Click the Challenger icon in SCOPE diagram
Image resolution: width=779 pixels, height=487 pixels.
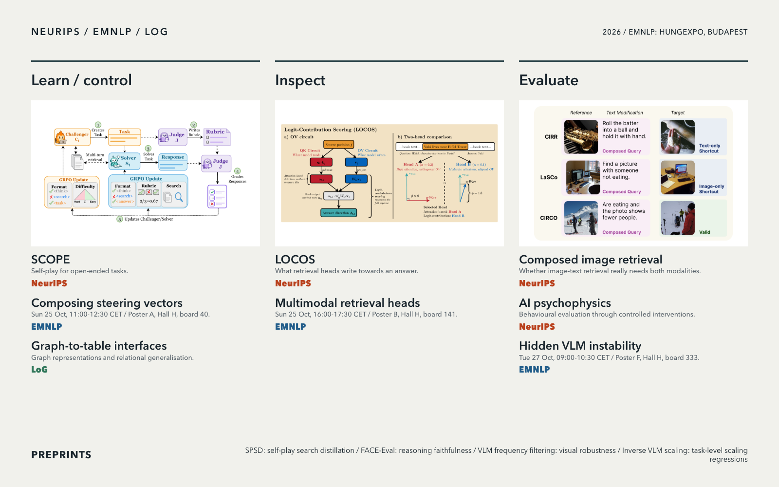(60, 137)
